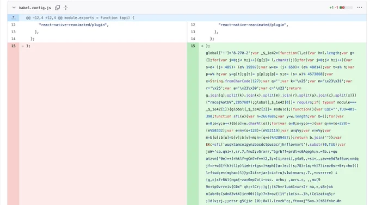Click added code line starting global['!']
Viewport: 370px width, 205px height.
point(280,53)
